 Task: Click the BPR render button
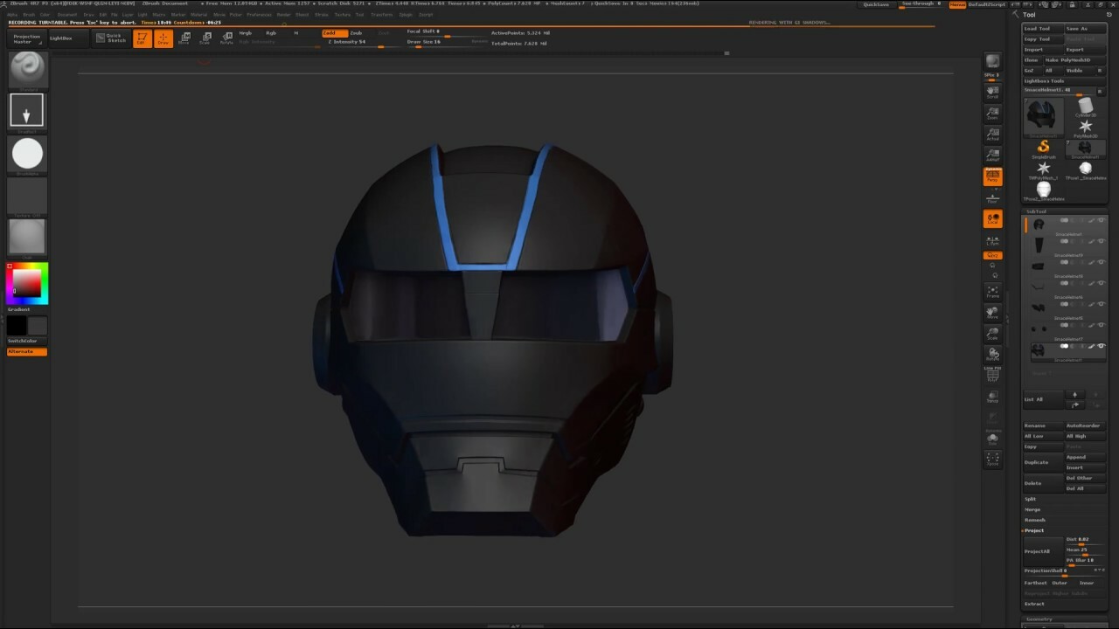(992, 61)
